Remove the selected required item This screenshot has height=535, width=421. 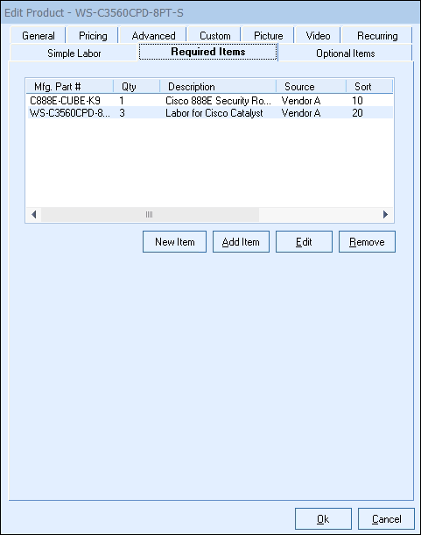point(367,241)
